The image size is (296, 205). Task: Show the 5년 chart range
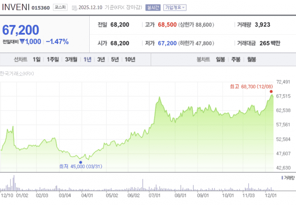[114, 59]
